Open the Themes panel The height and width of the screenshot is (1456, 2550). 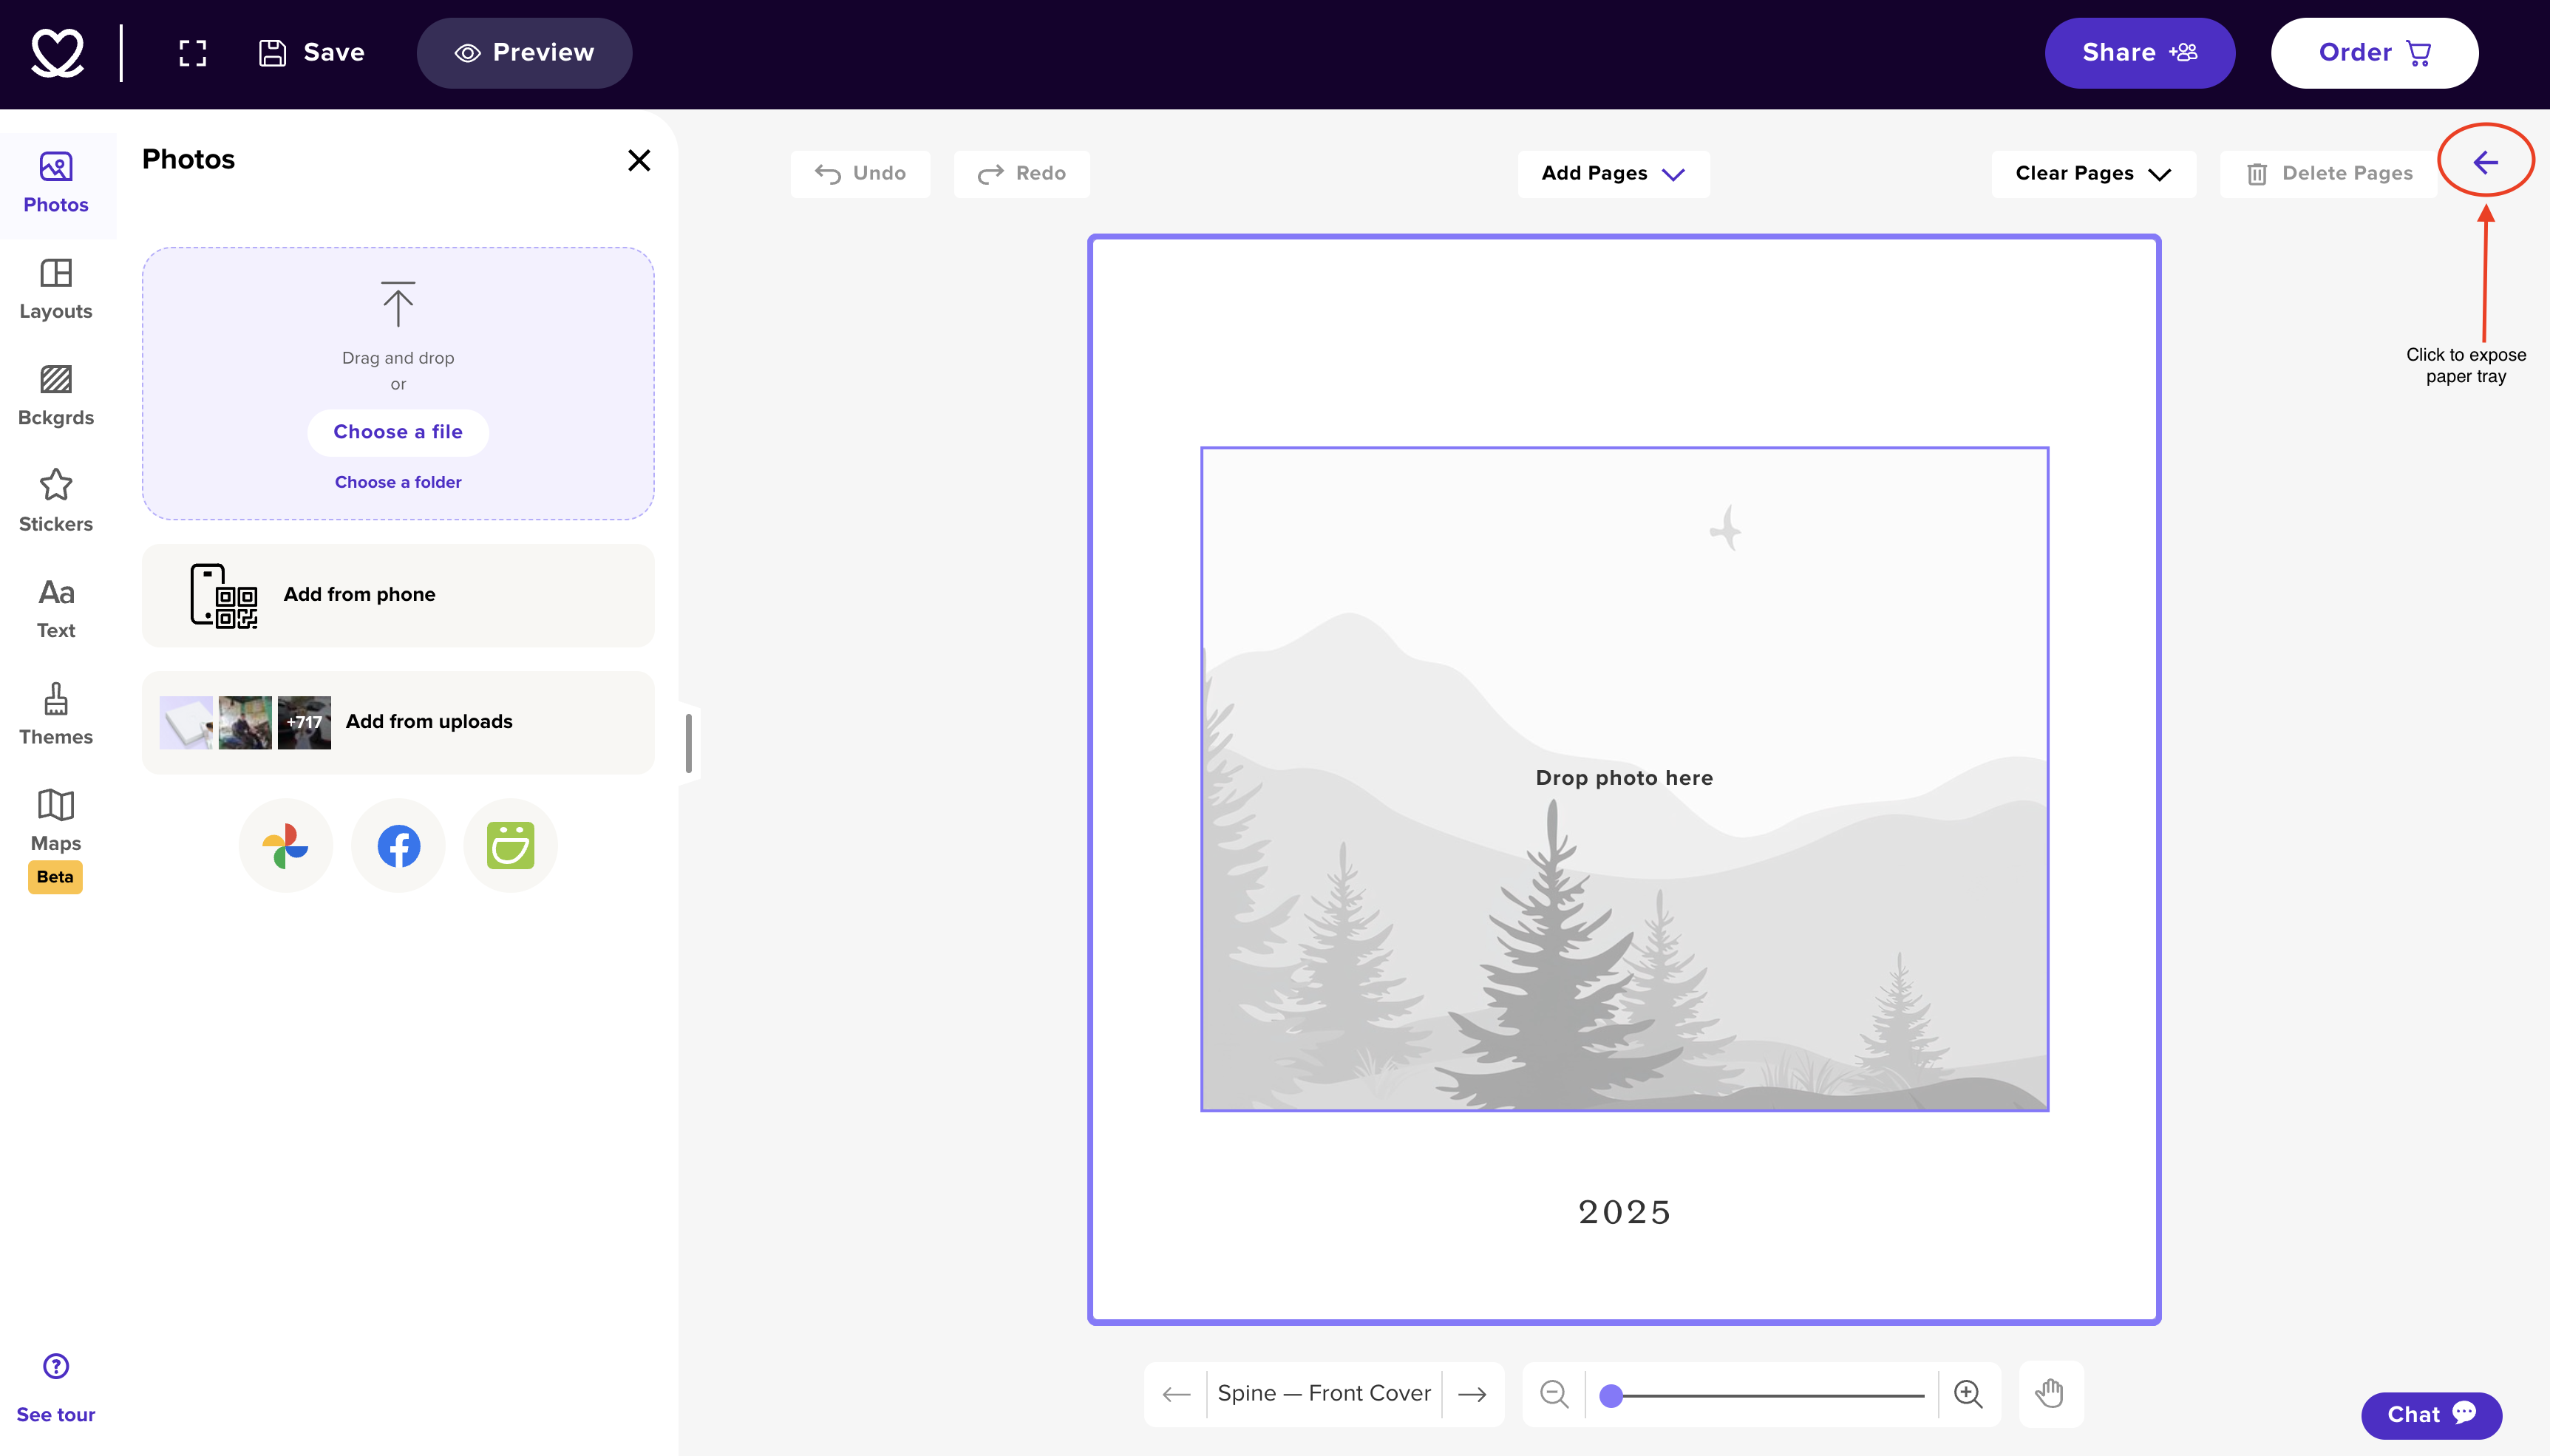point(56,715)
